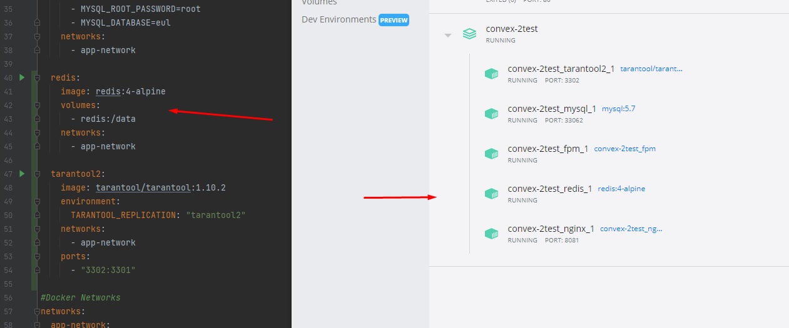Select container convex-2test_fpm_1
The width and height of the screenshot is (789, 328).
pyautogui.click(x=548, y=149)
